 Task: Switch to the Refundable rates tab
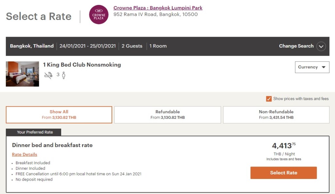coord(167,115)
